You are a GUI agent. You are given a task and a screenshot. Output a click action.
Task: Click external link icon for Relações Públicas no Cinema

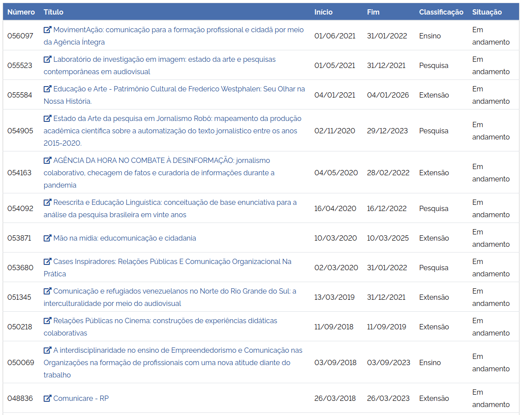click(48, 321)
